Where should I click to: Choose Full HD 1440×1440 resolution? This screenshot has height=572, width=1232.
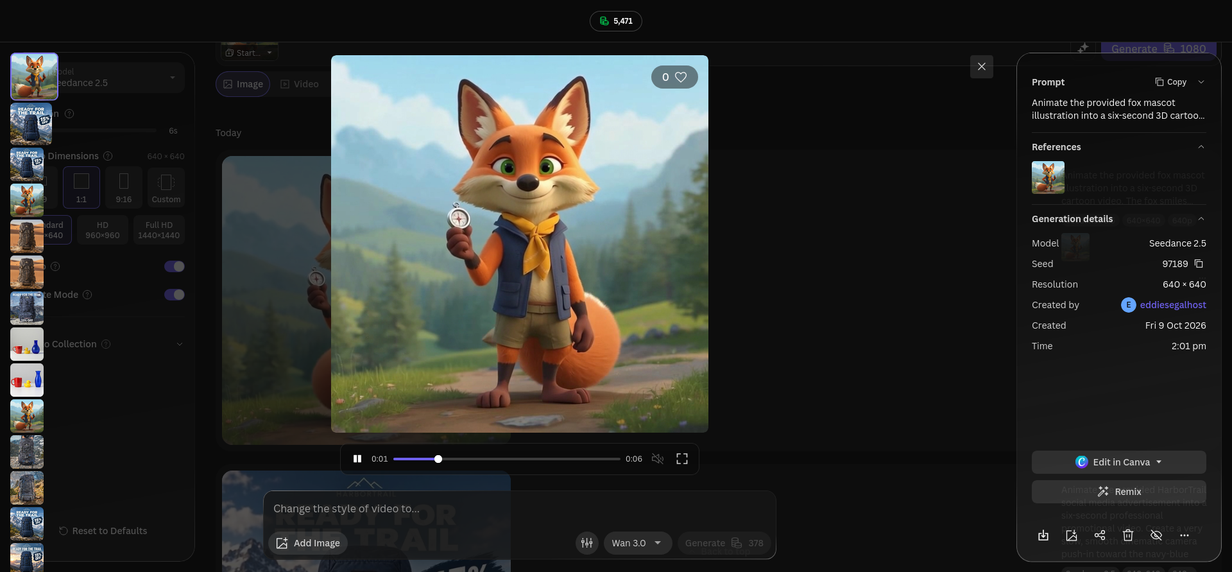pos(158,230)
